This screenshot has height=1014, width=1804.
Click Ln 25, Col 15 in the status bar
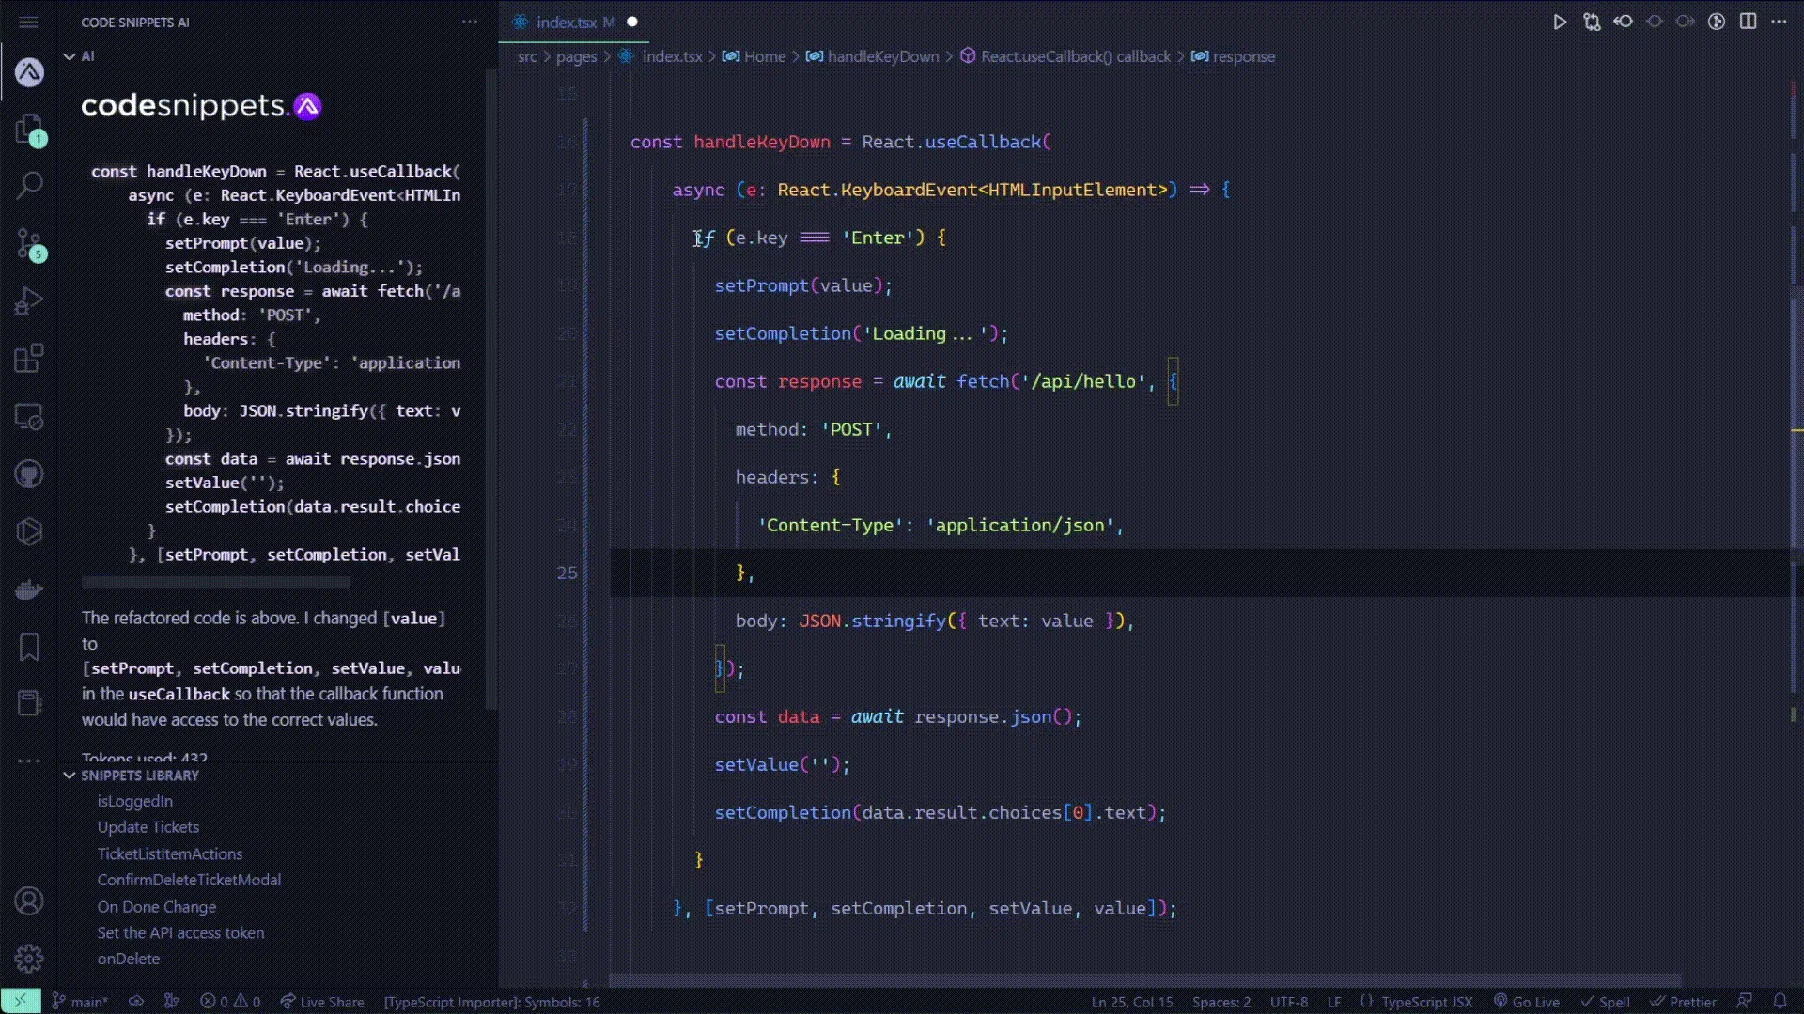(1132, 1002)
